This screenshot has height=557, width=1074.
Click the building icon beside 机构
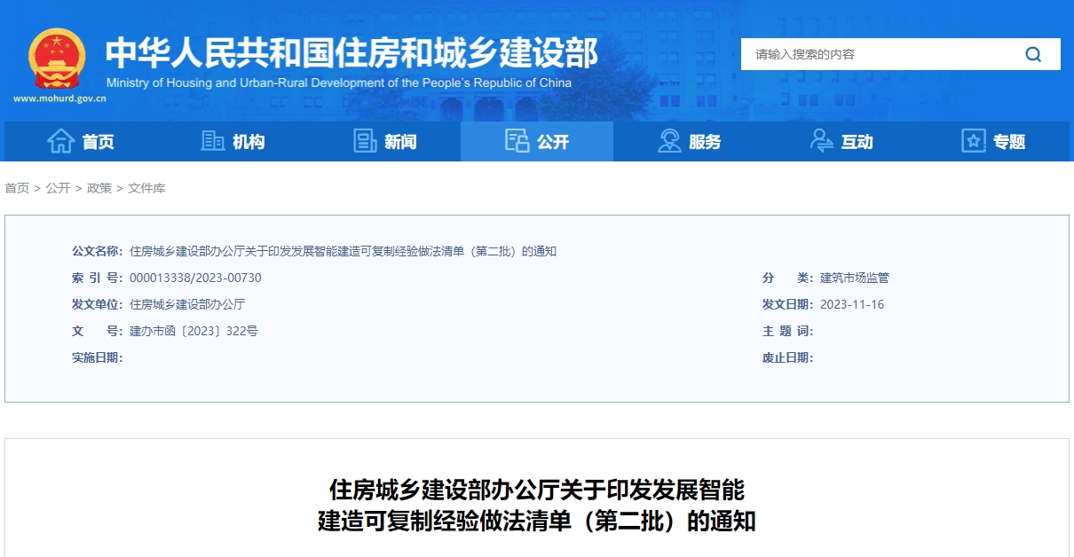point(213,141)
